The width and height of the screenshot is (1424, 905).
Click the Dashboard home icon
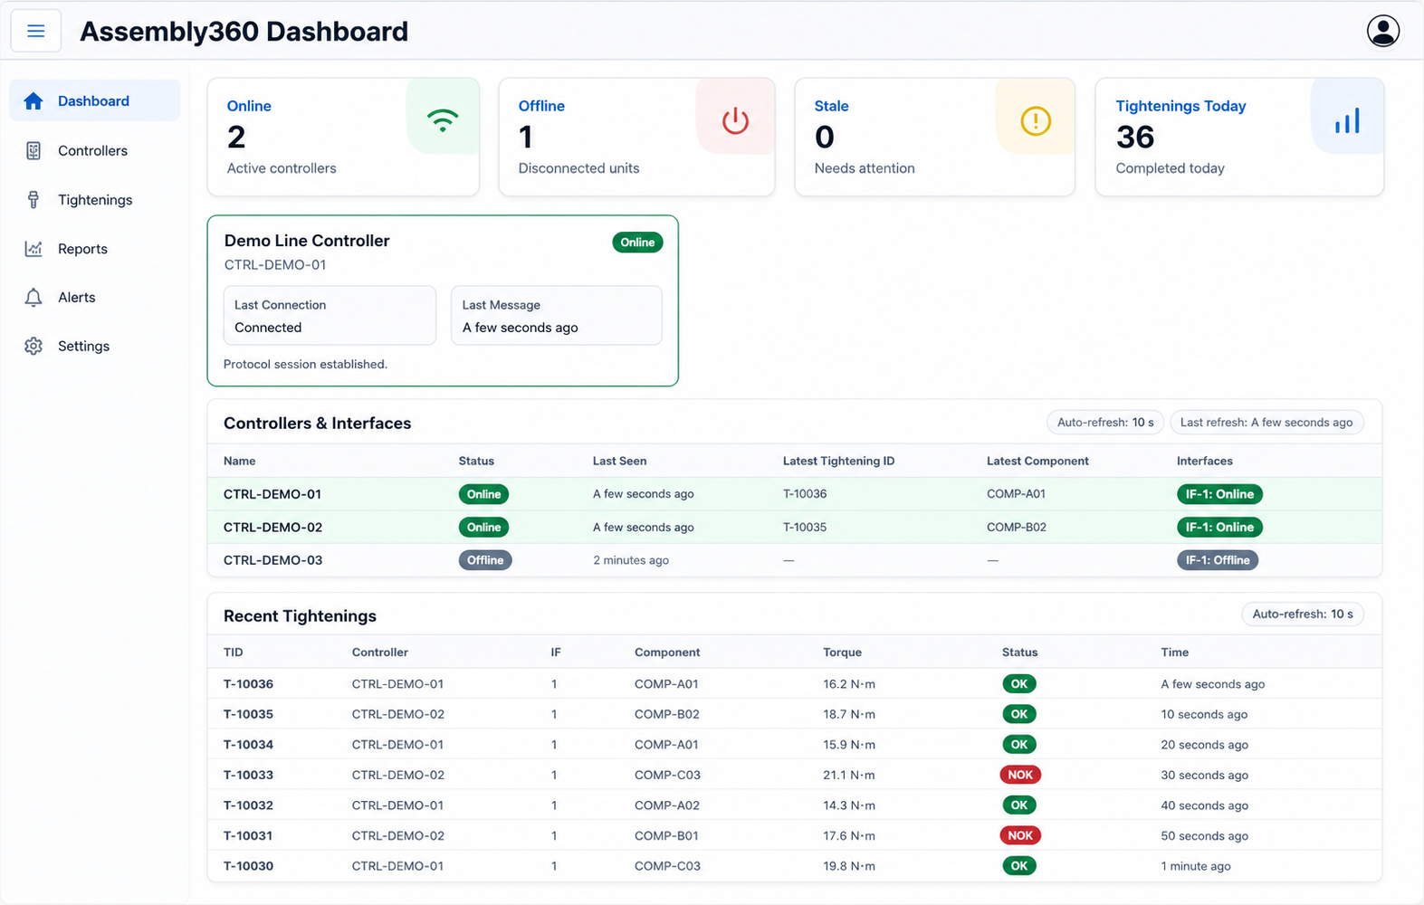[33, 101]
